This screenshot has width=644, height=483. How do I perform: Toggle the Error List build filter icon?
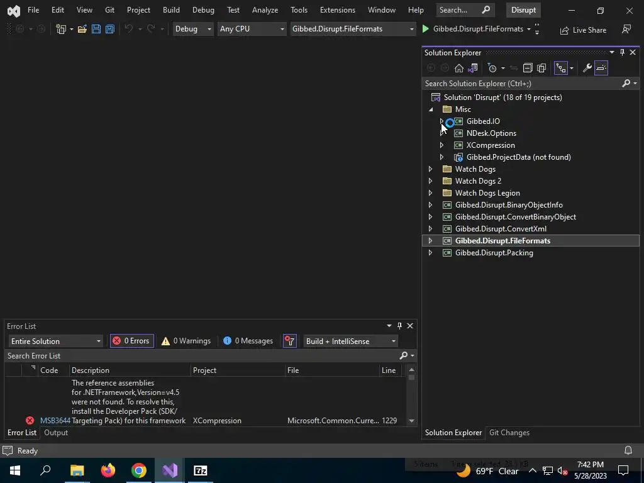pos(289,341)
